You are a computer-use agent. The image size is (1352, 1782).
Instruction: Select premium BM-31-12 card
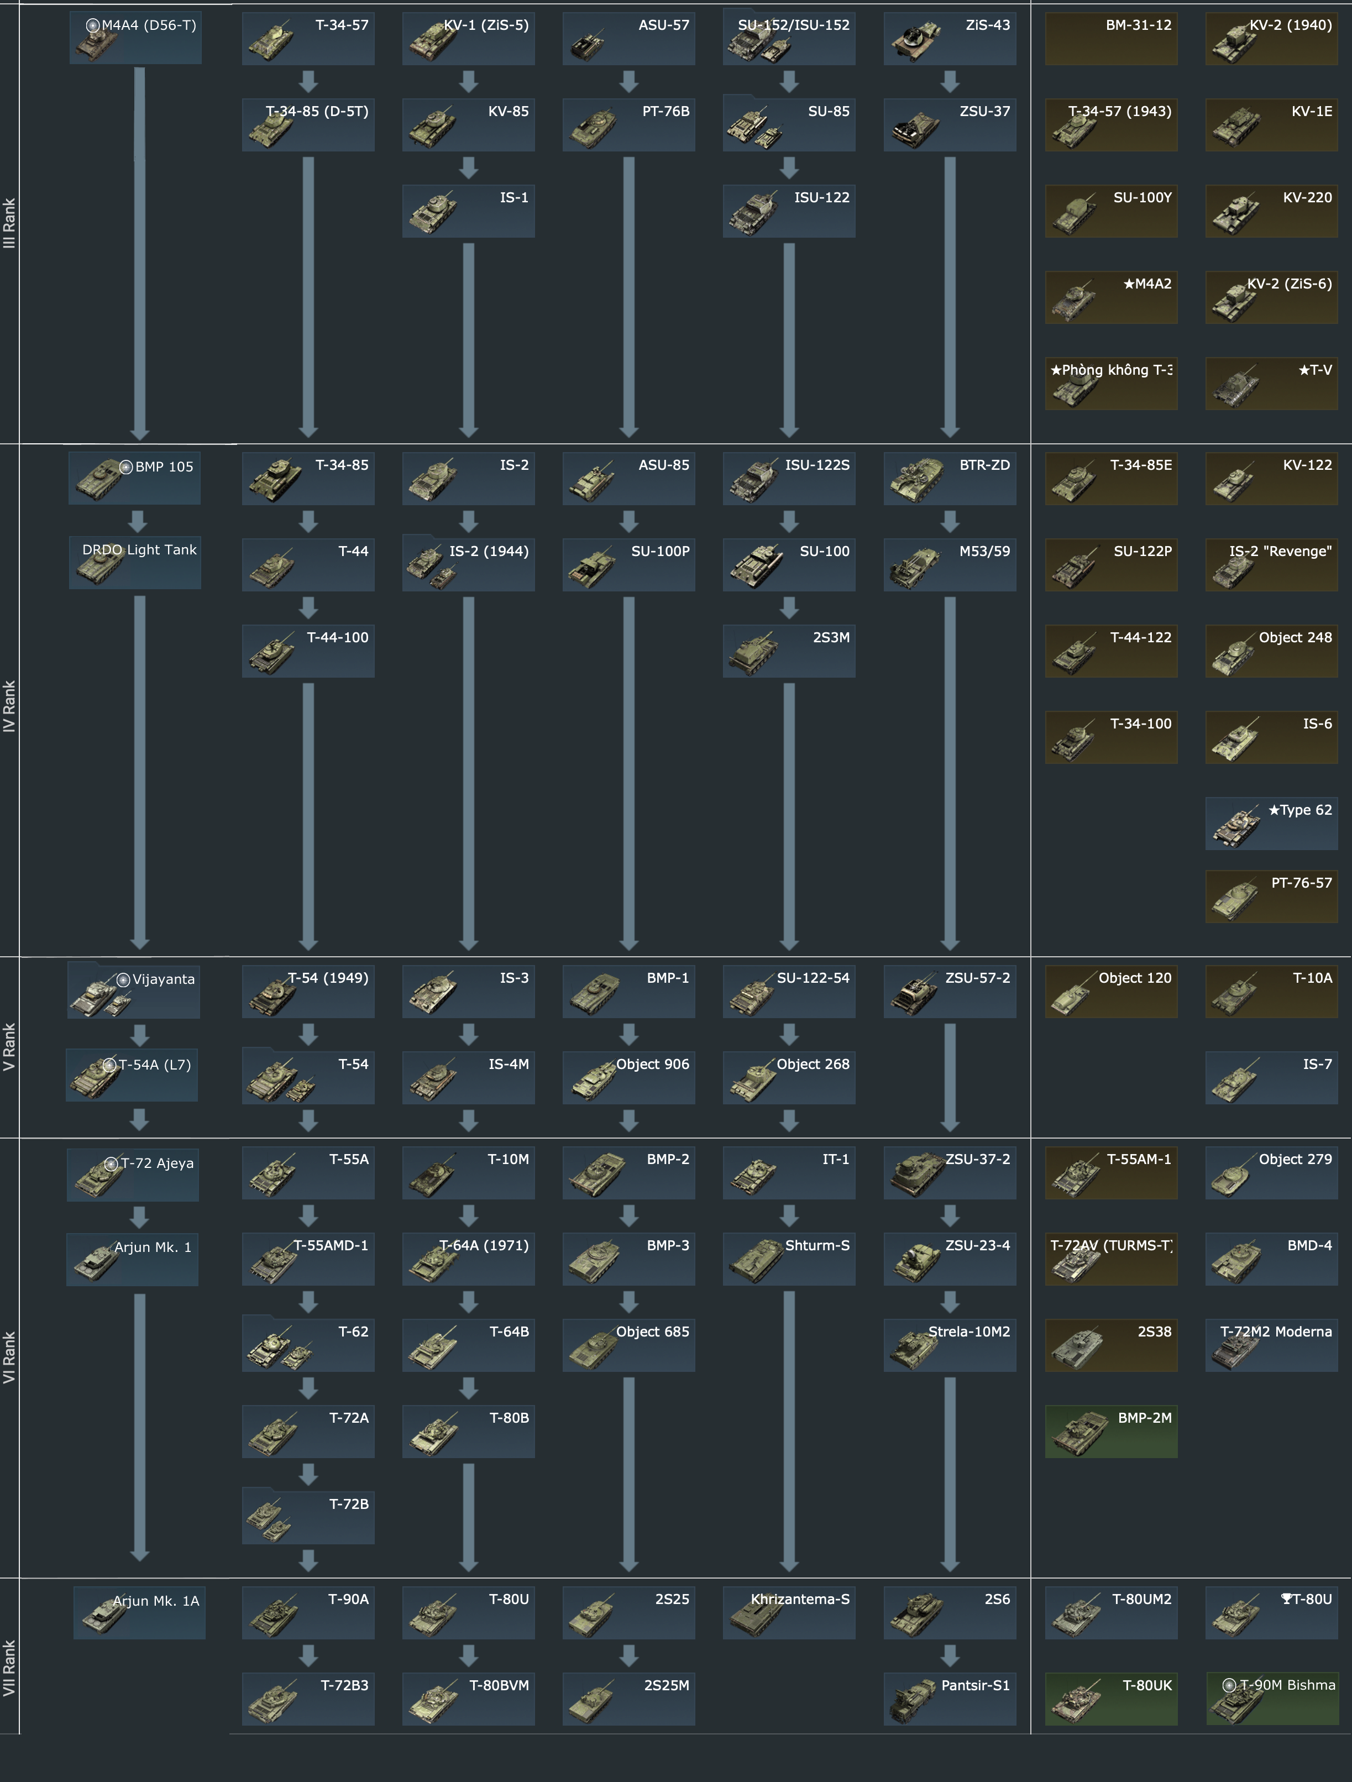(1111, 38)
